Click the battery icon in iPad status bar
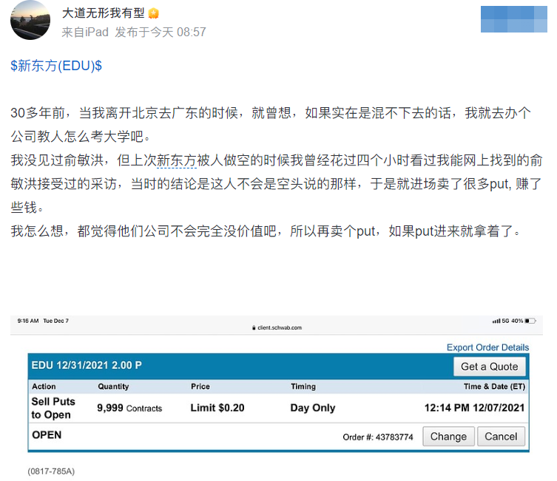 [530, 321]
